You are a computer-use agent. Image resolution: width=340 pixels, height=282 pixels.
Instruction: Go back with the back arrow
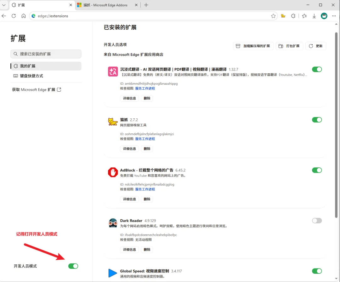pos(4,16)
